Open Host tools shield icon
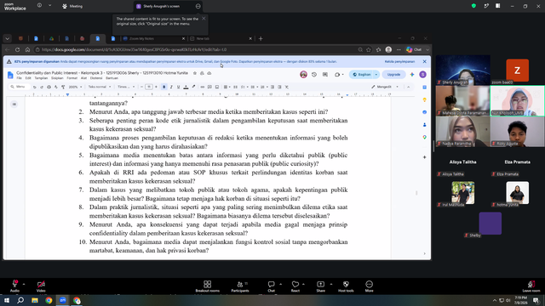 [x=346, y=286]
